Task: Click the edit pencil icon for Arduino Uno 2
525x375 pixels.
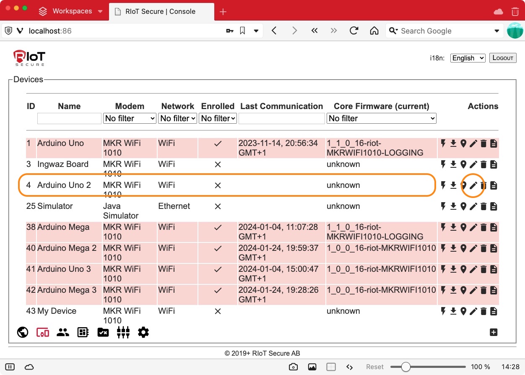Action: pyautogui.click(x=473, y=185)
